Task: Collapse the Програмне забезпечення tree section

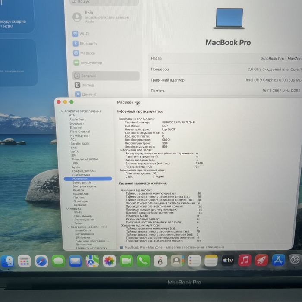Action: pyautogui.click(x=68, y=227)
